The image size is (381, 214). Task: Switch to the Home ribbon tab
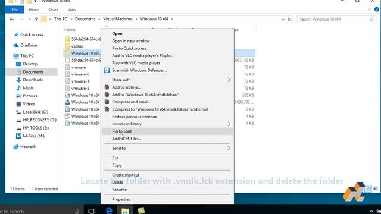[33, 10]
